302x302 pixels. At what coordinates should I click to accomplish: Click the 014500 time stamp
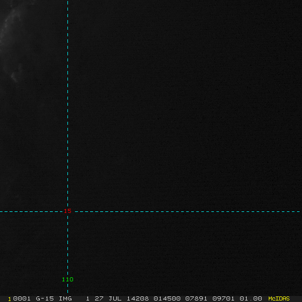167,298
